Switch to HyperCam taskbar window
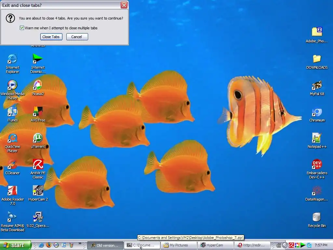 [215, 245]
